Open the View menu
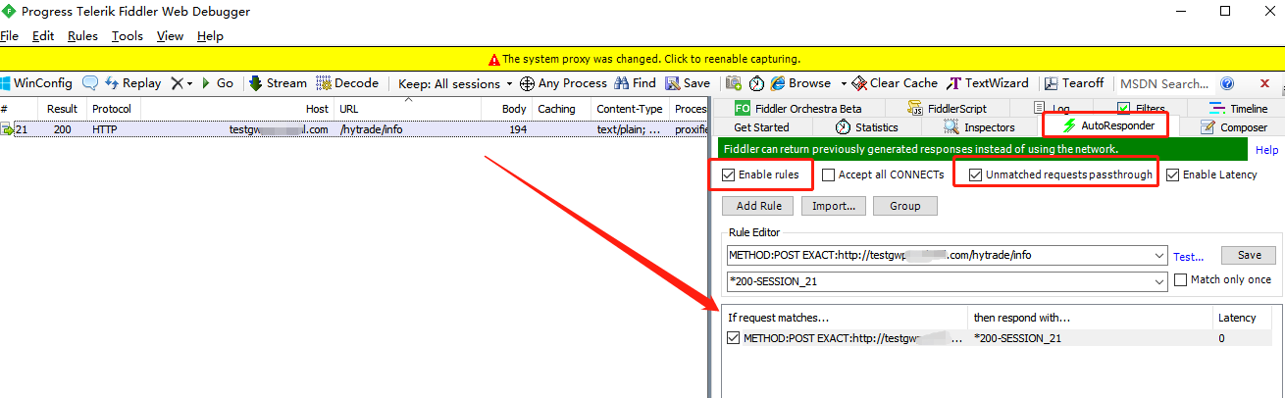The width and height of the screenshot is (1285, 398). coord(170,36)
